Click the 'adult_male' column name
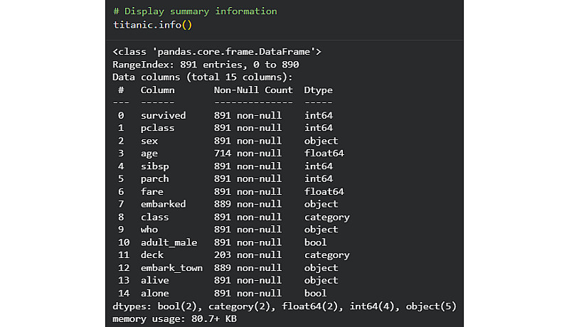Screen dimensions: 569x327 (x=169, y=242)
